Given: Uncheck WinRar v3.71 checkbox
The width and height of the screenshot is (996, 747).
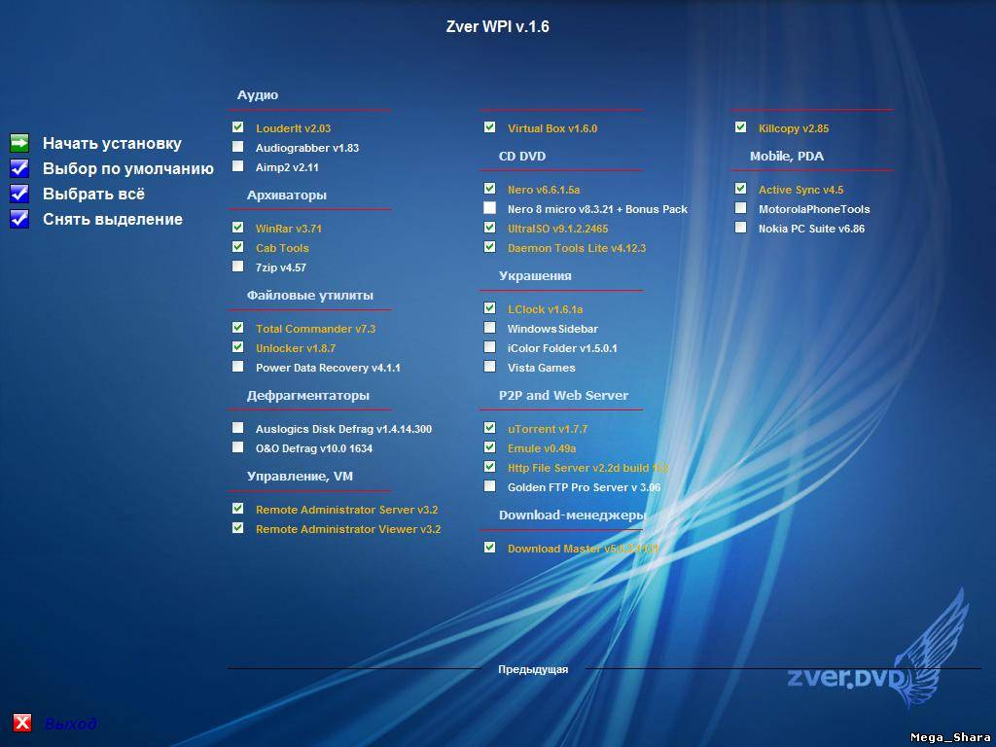Looking at the screenshot, I should click(x=237, y=228).
